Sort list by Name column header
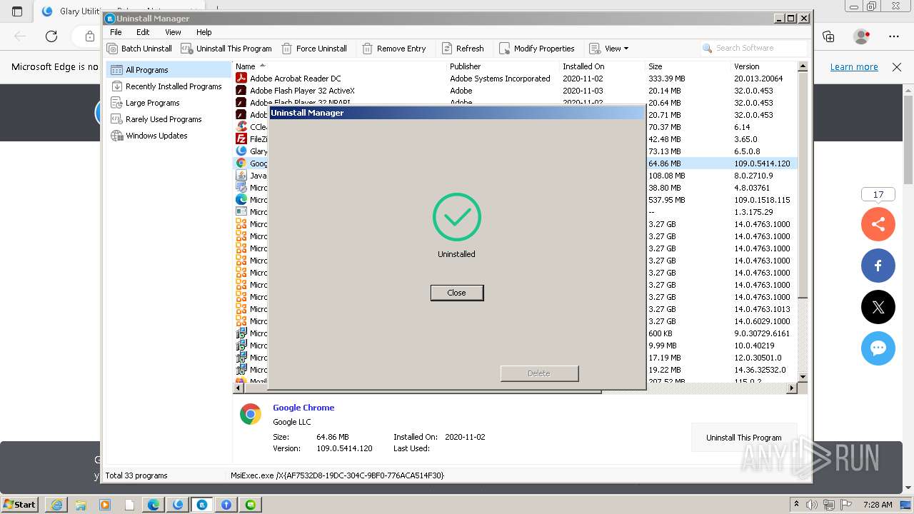This screenshot has height=514, width=914. 339,66
